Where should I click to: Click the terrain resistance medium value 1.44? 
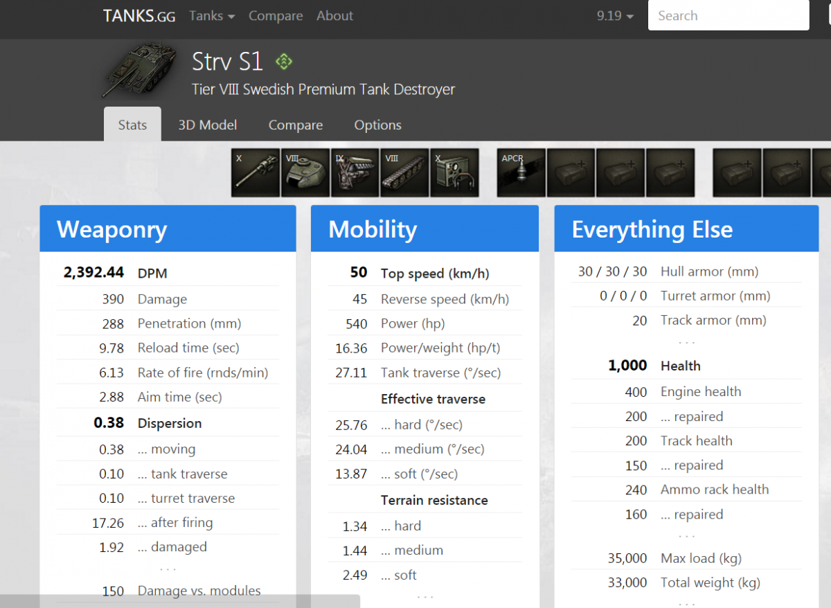[x=355, y=551]
